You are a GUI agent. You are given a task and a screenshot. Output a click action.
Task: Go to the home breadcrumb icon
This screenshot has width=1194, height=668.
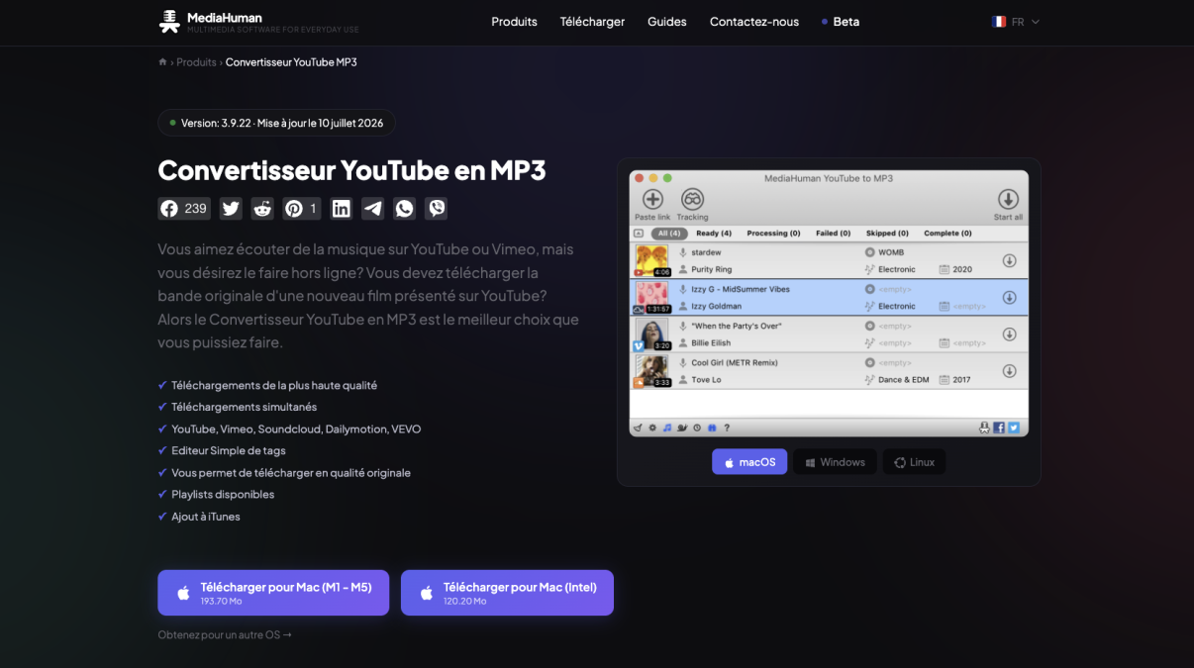point(162,62)
